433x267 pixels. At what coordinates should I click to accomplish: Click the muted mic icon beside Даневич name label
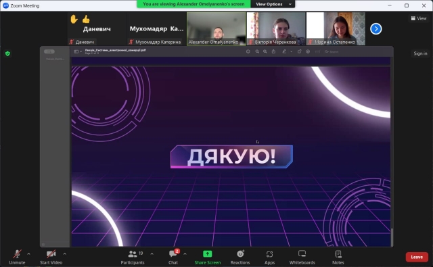[x=71, y=42]
